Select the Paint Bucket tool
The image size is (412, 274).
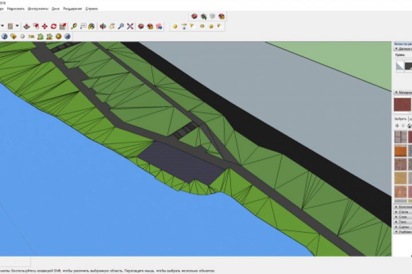click(92, 26)
